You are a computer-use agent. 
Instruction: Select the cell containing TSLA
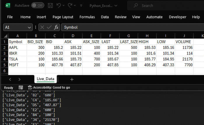pyautogui.click(x=17, y=59)
